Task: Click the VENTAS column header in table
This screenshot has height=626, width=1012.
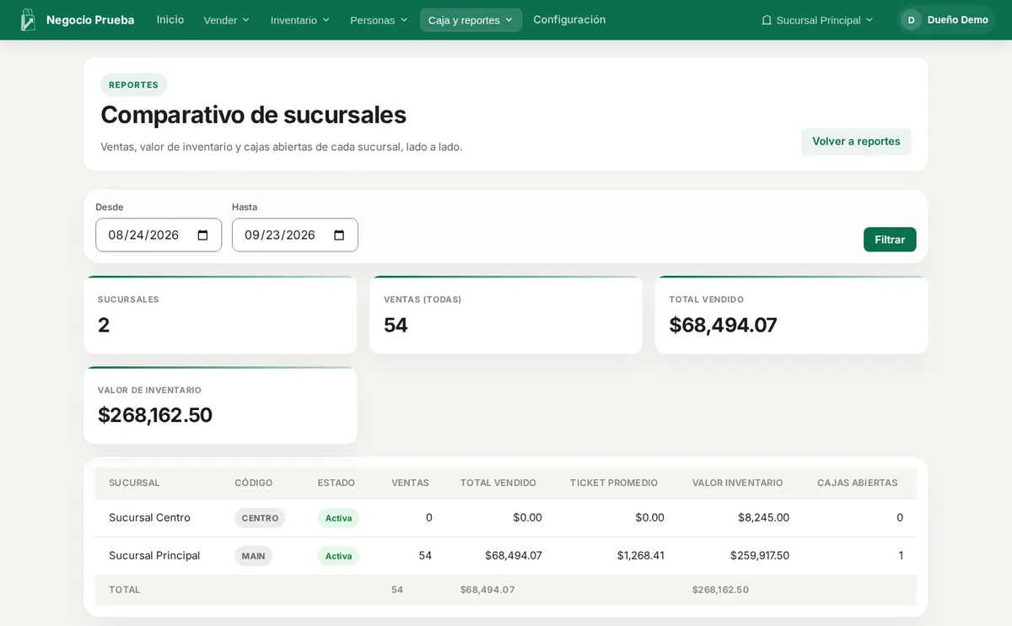Action: (410, 483)
